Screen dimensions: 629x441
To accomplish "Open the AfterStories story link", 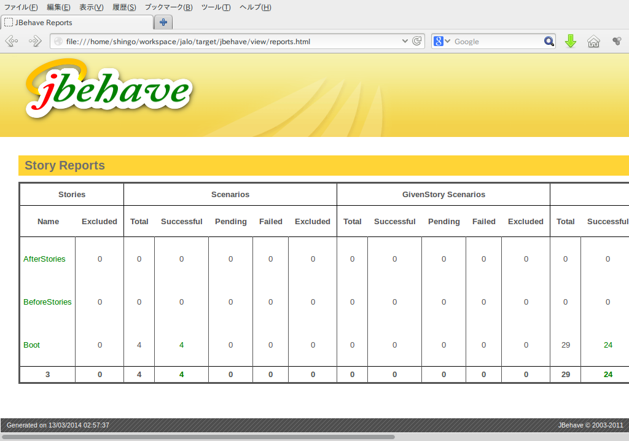I will 44,259.
